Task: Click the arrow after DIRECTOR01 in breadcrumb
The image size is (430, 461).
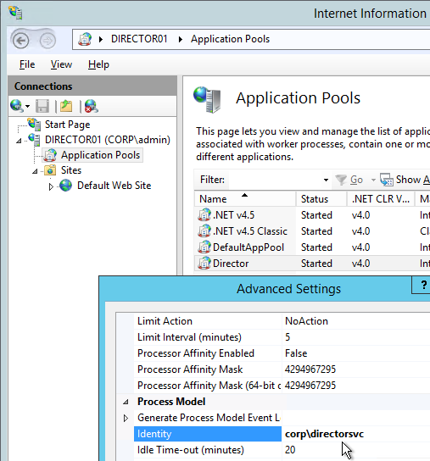Action: pyautogui.click(x=180, y=39)
